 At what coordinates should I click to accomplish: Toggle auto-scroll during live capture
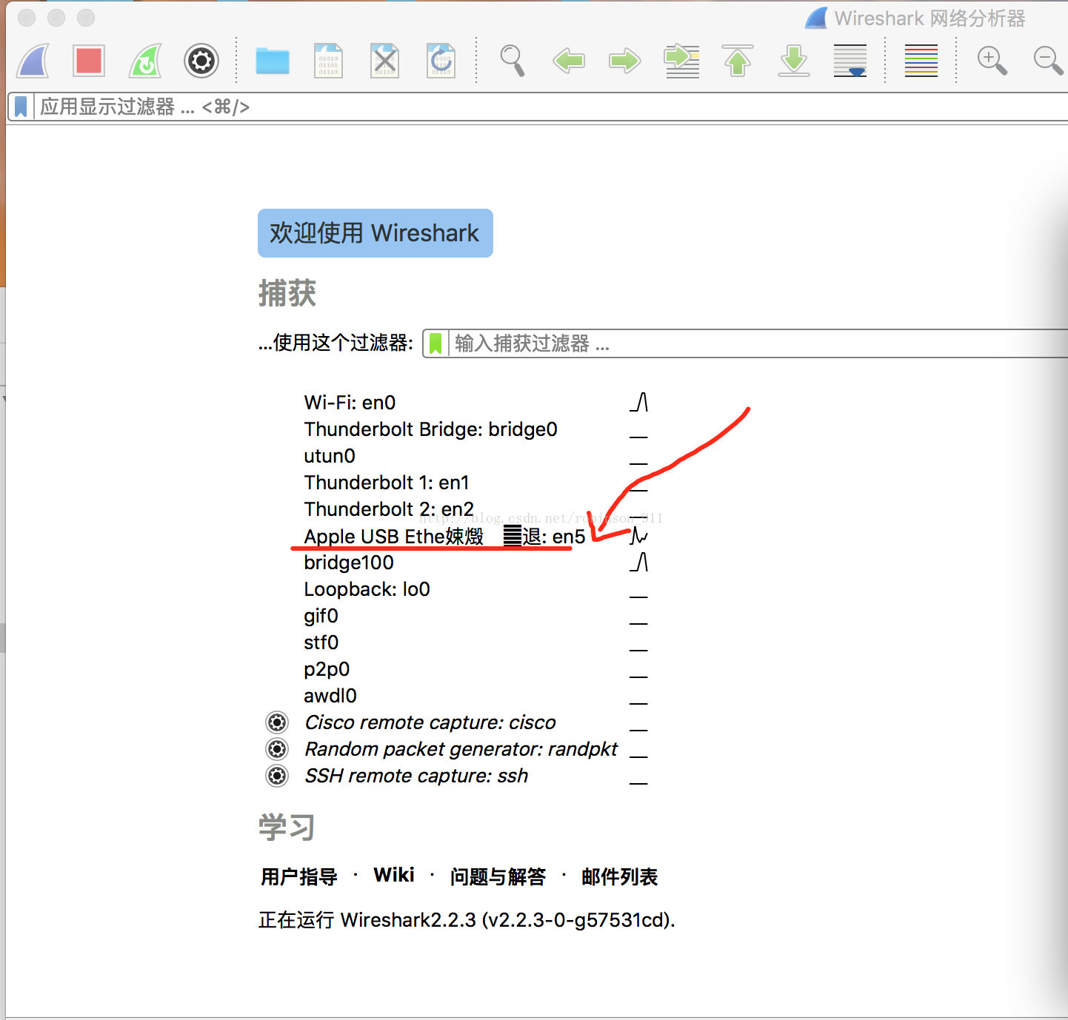coord(850,61)
